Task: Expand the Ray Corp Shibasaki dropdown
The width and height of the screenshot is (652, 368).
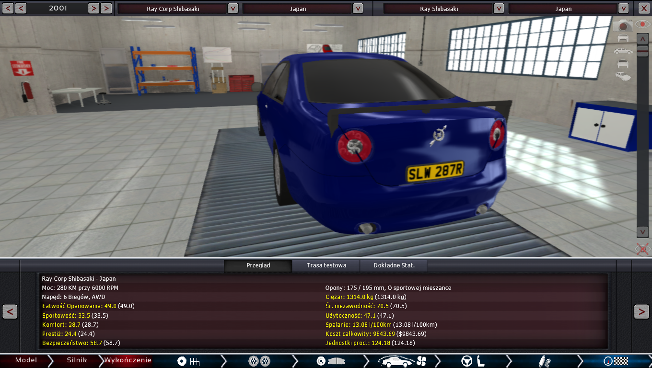Action: tap(233, 9)
